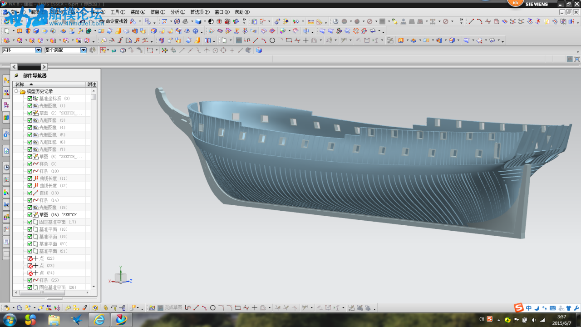581x327 pixels.
Task: Click the half-shaded sphere display icon
Action: tap(211, 21)
